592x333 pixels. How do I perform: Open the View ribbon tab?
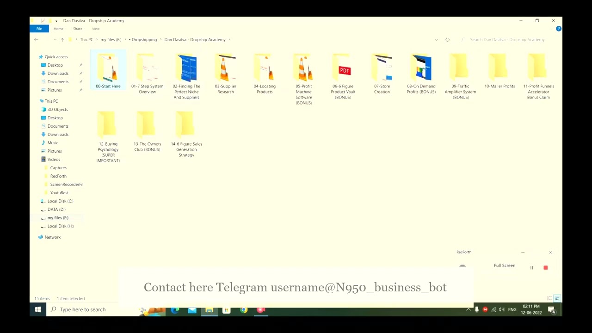coord(96,29)
